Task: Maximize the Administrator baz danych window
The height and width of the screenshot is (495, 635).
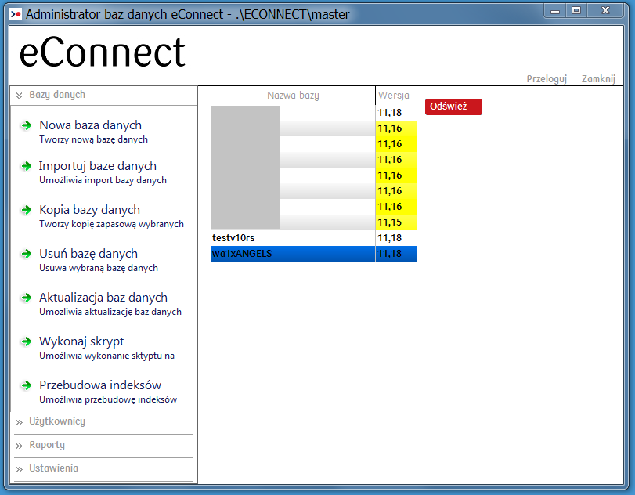Action: [x=576, y=11]
